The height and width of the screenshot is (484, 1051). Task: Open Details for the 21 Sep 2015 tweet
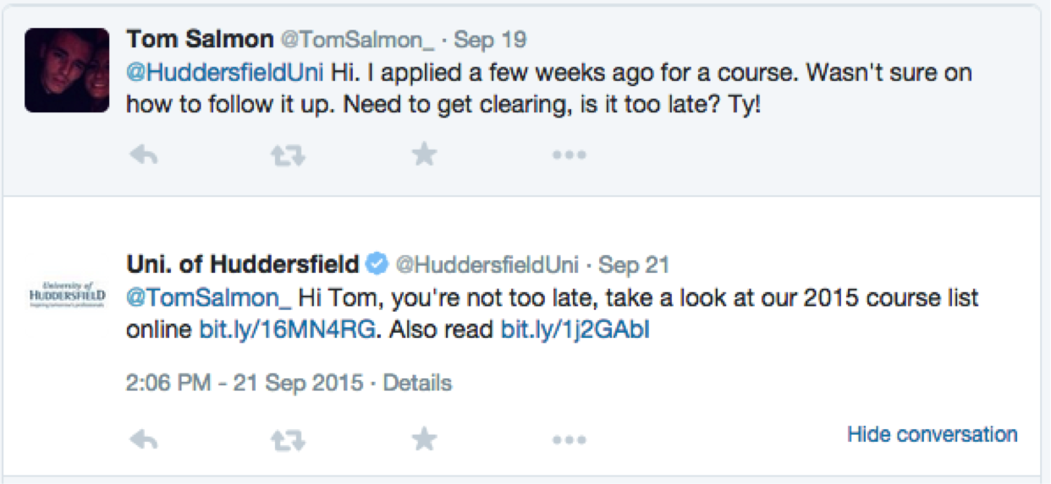417,383
